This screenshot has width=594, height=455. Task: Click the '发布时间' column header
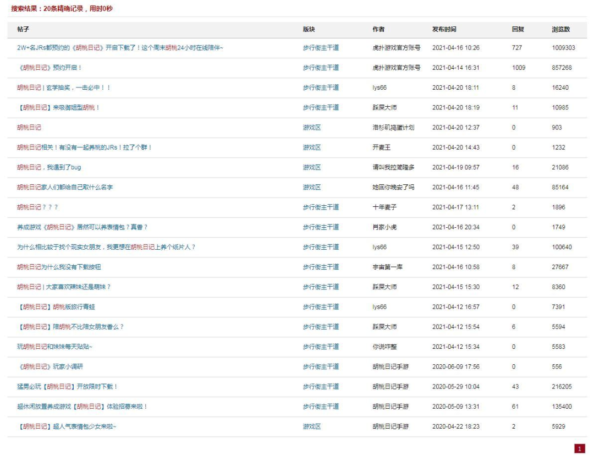(x=444, y=30)
